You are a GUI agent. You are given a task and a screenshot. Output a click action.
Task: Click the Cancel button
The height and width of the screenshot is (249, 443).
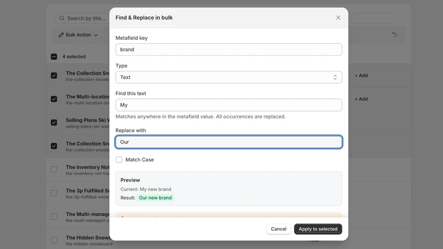[x=279, y=229]
